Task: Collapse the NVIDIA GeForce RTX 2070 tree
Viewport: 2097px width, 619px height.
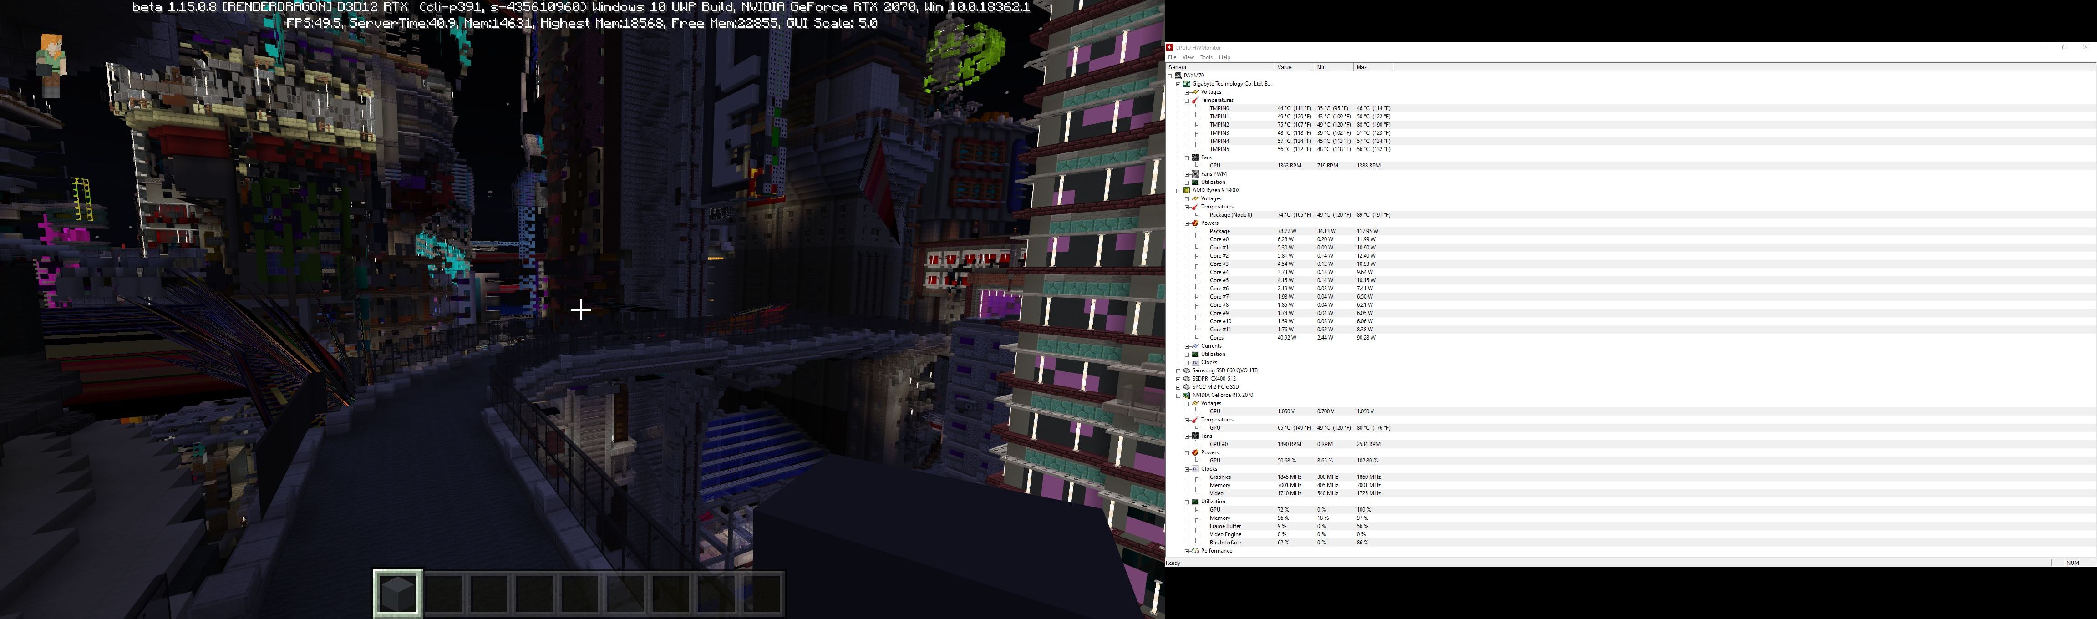Action: pyautogui.click(x=1178, y=395)
